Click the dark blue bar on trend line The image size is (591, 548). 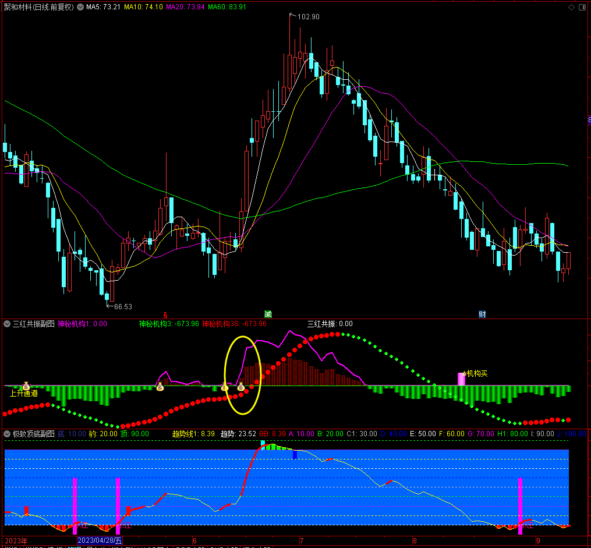(x=295, y=454)
